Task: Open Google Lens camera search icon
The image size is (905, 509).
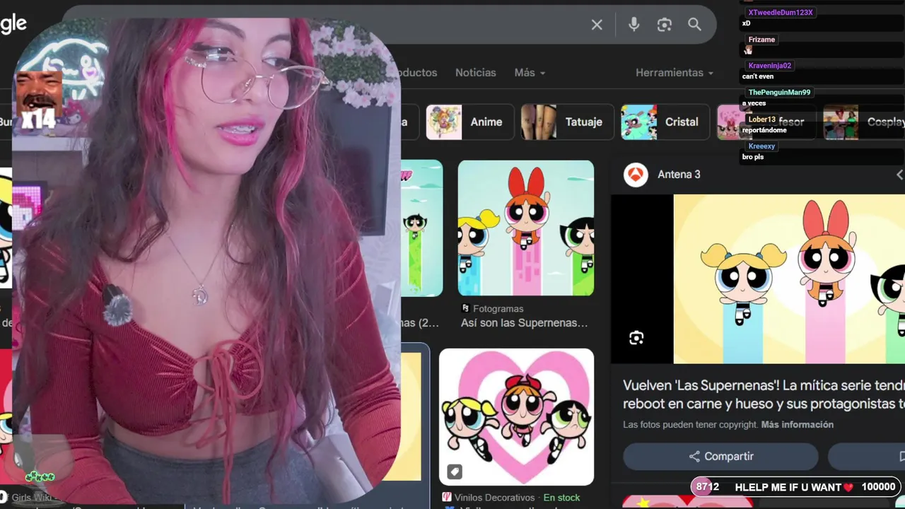Action: coord(664,25)
